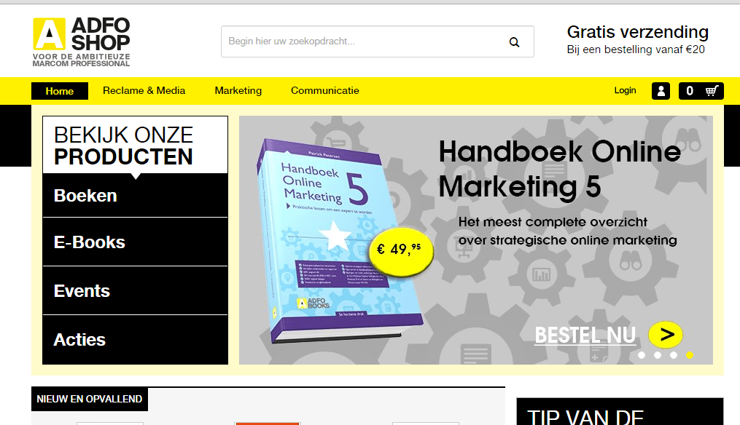This screenshot has height=425, width=740.
Task: Open the Acties product category
Action: click(x=135, y=340)
